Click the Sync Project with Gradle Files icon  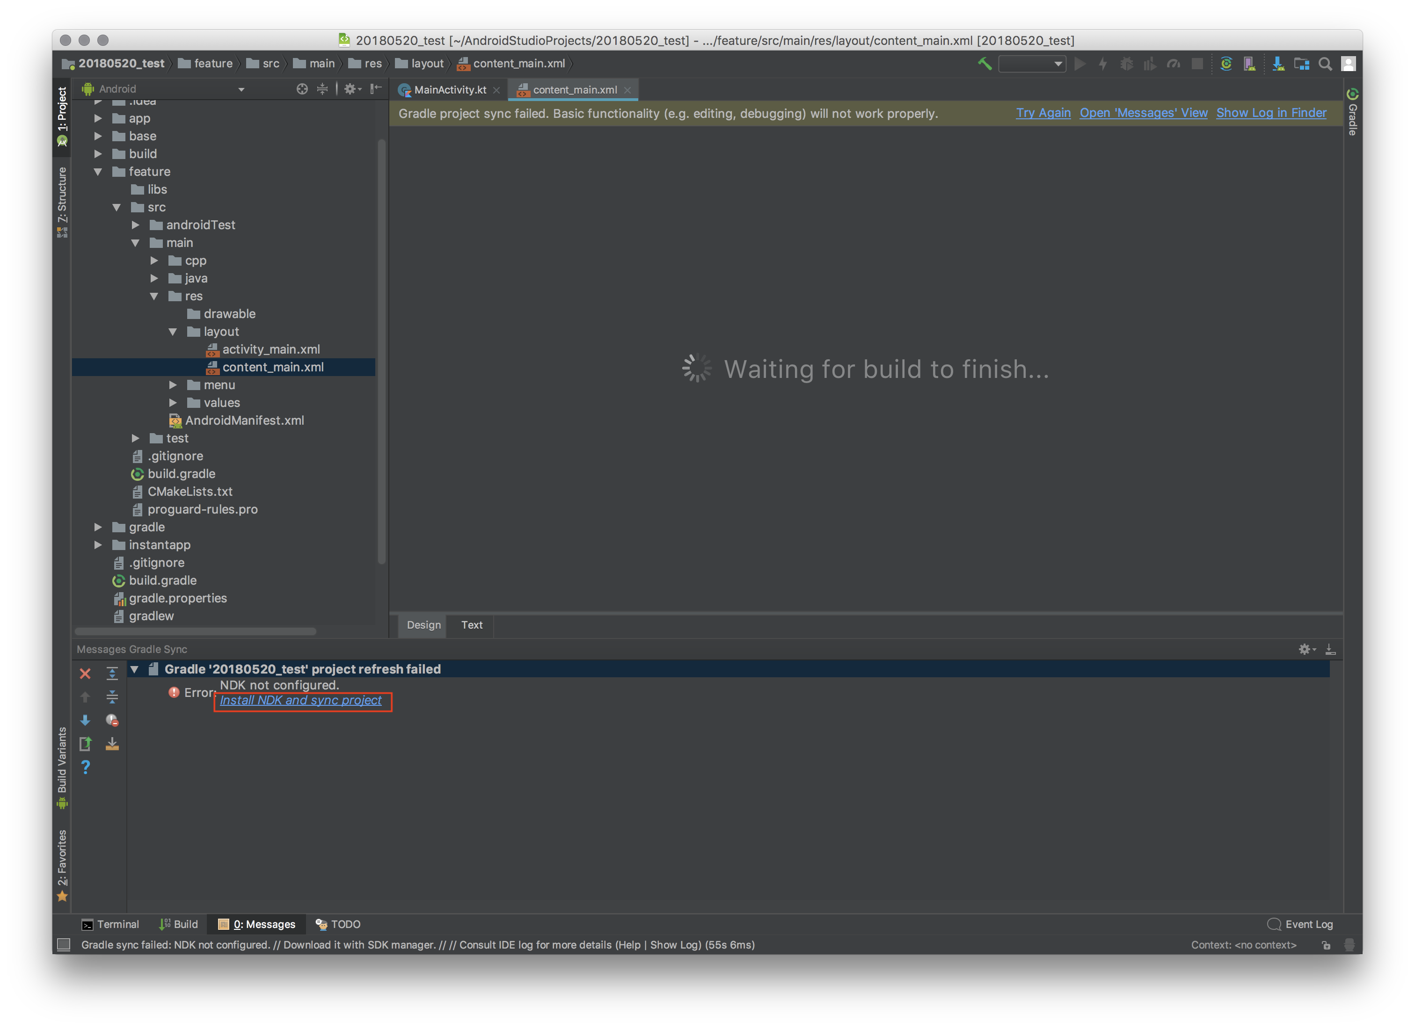tap(1226, 64)
